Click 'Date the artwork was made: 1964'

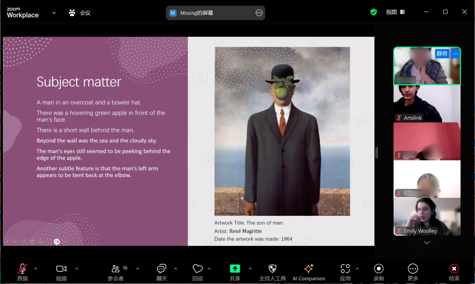pos(253,239)
